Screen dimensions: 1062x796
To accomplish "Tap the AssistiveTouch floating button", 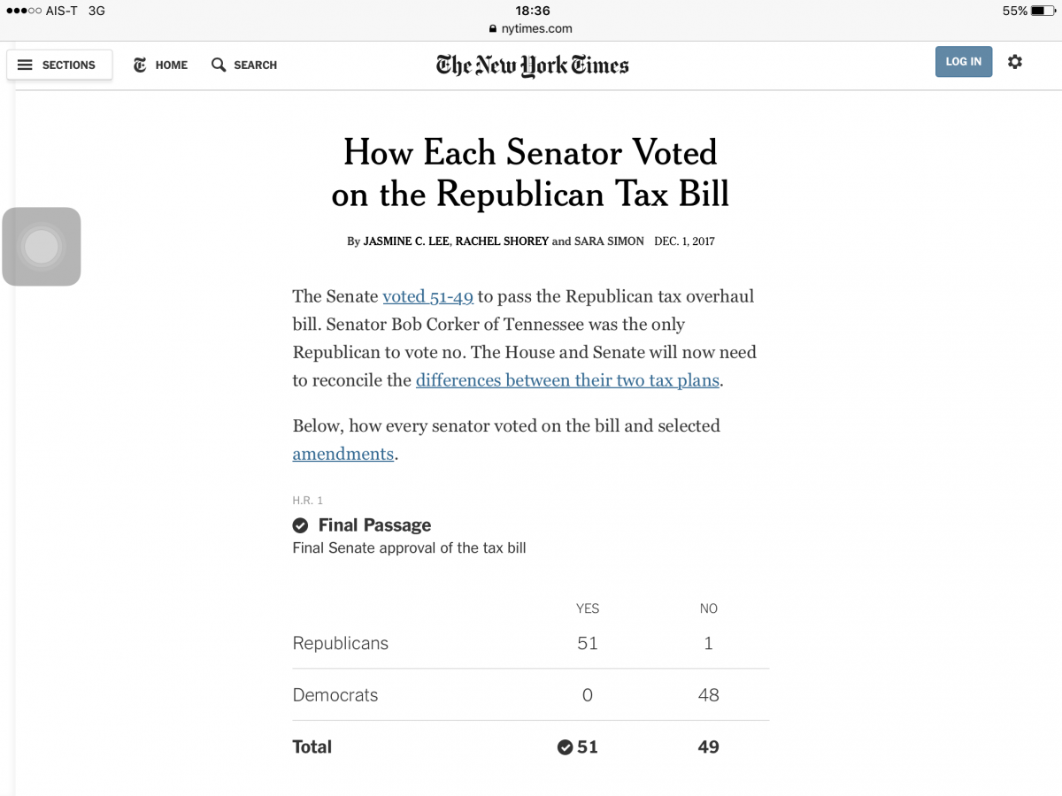I will coord(42,247).
